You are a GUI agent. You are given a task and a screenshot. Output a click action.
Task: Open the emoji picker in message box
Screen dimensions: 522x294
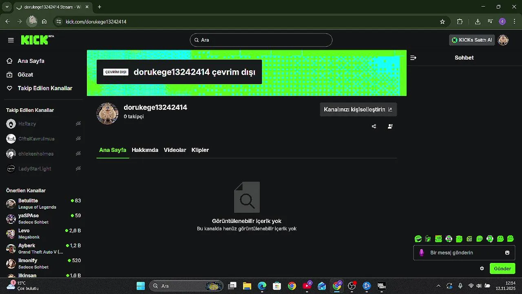(x=507, y=253)
